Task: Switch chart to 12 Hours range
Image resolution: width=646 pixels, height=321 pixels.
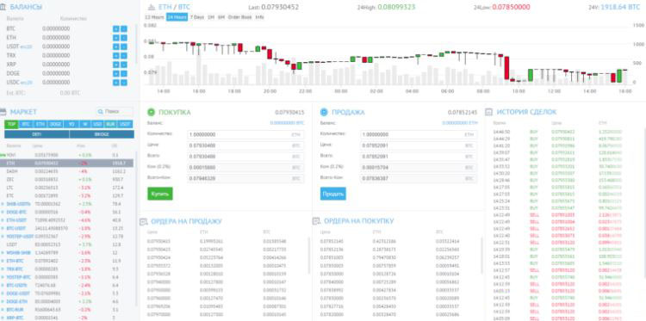Action: coord(154,17)
